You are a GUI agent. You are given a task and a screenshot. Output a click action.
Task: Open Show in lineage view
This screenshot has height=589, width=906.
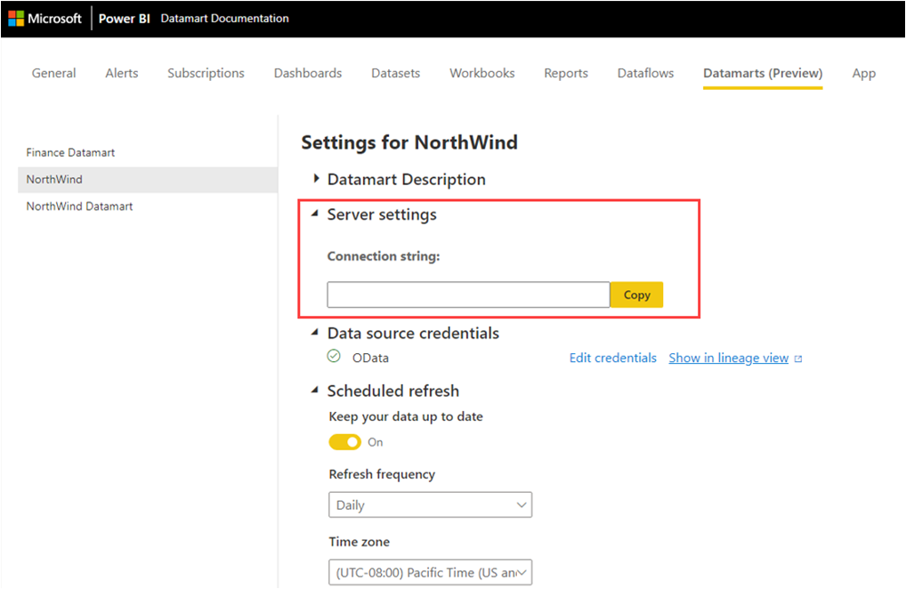point(728,357)
